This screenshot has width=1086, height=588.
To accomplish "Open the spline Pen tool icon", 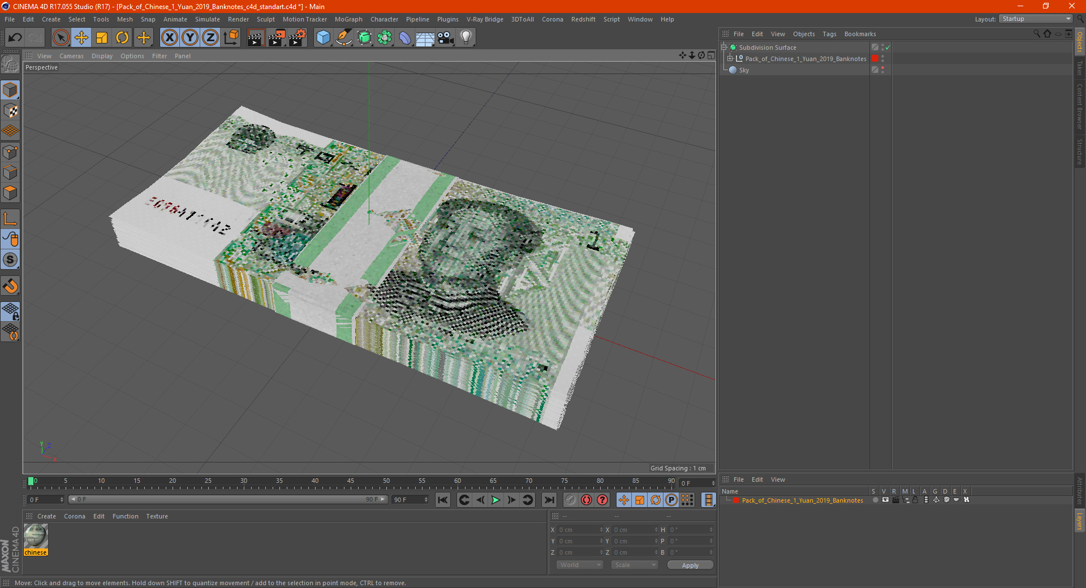I will (344, 38).
